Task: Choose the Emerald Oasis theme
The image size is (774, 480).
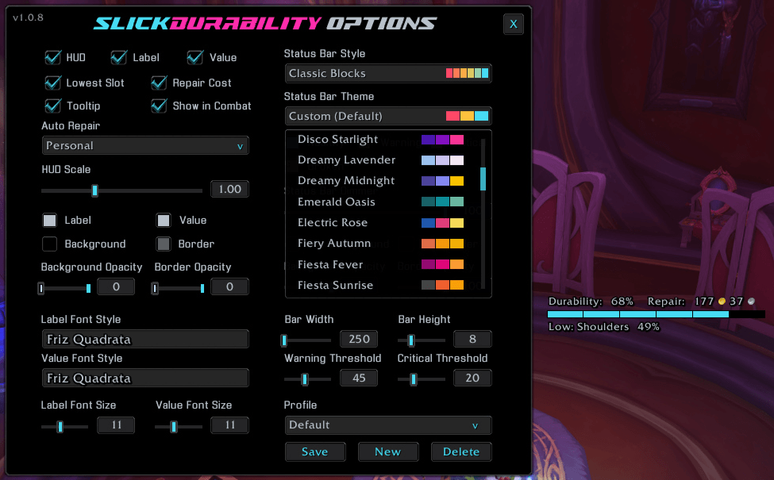Action: (380, 202)
